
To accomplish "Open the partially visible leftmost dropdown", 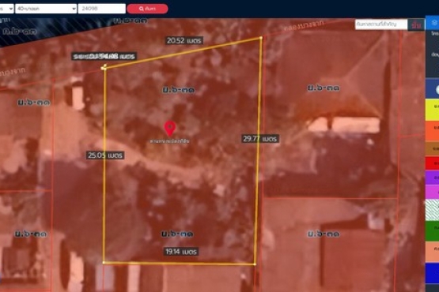I will click(x=6, y=9).
